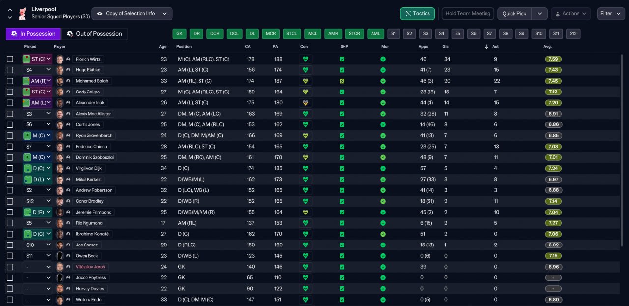Click the person icon beside Hugo Ekitiké

[x=68, y=70]
